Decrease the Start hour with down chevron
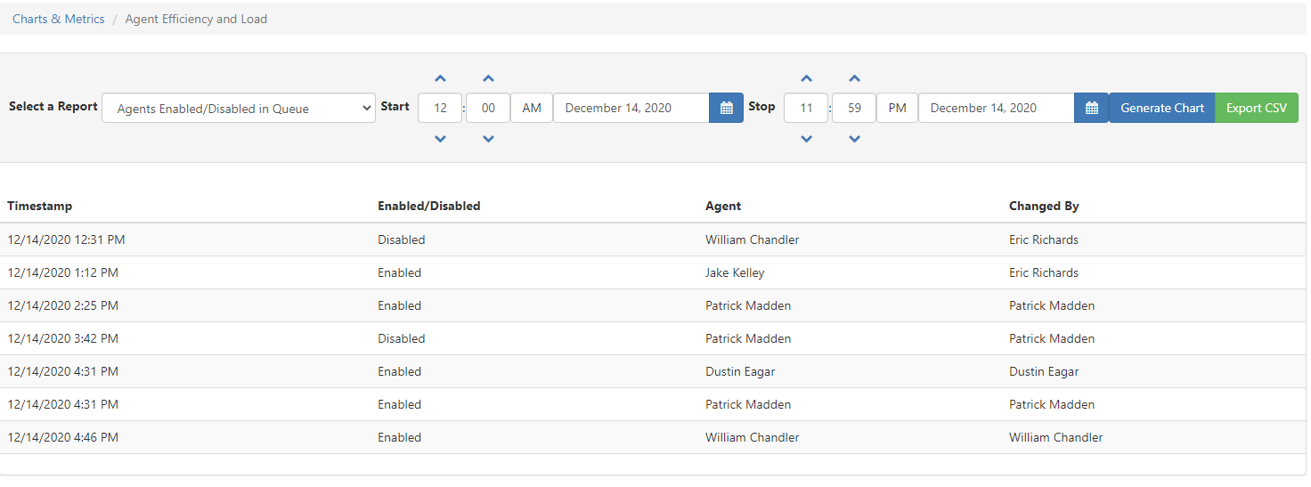The height and width of the screenshot is (487, 1311). [x=440, y=139]
